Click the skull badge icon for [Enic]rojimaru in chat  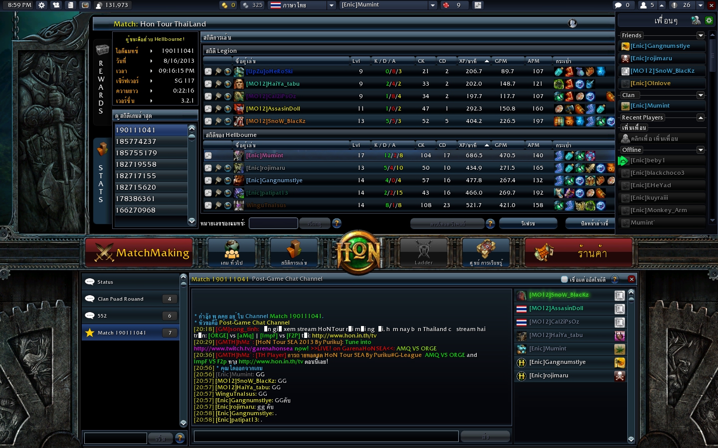(x=620, y=376)
